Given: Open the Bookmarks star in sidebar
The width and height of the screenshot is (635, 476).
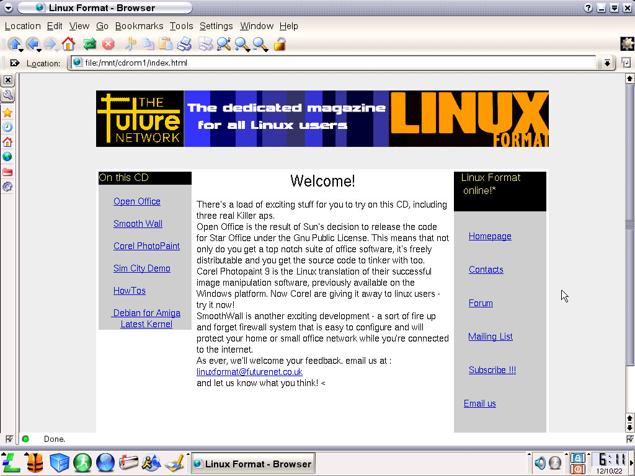Looking at the screenshot, I should pyautogui.click(x=7, y=112).
